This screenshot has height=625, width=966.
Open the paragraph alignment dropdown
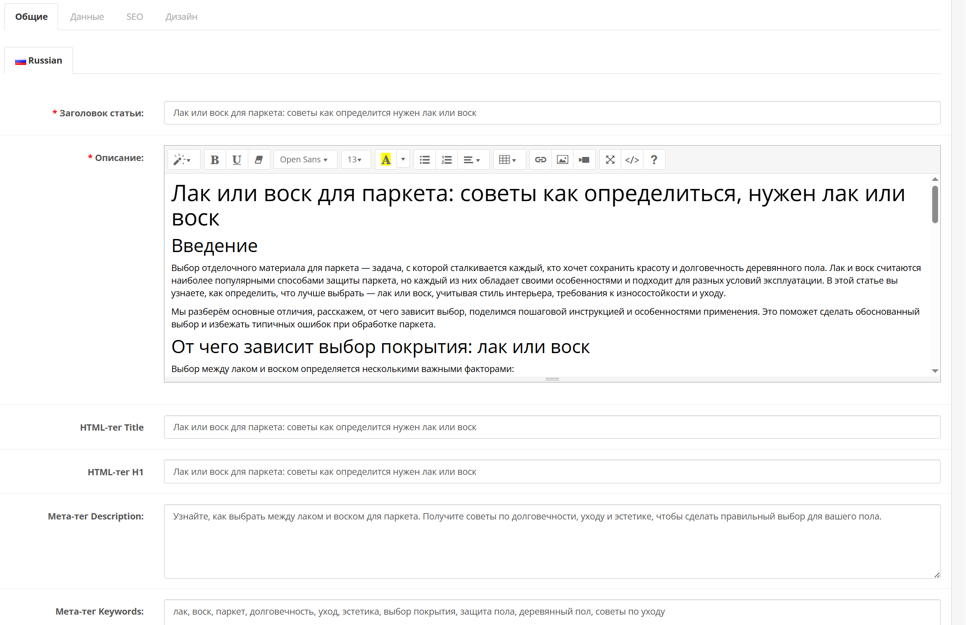click(x=472, y=160)
